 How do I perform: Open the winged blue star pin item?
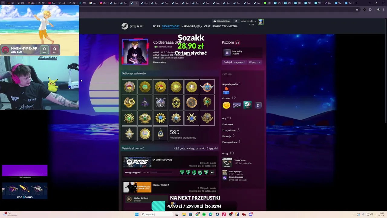207,87
